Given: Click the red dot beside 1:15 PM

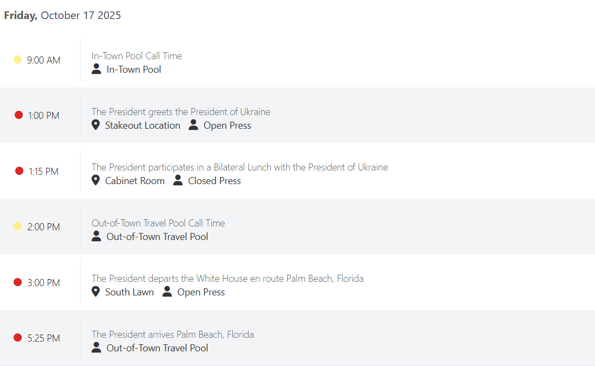Looking at the screenshot, I should pos(19,171).
